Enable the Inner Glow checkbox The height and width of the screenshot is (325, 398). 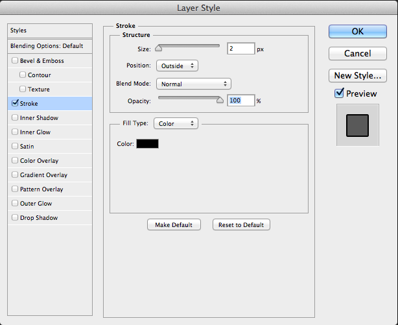click(x=15, y=132)
